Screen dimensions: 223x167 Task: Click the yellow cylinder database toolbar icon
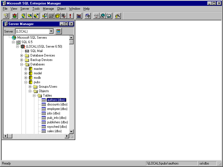tap(57, 16)
